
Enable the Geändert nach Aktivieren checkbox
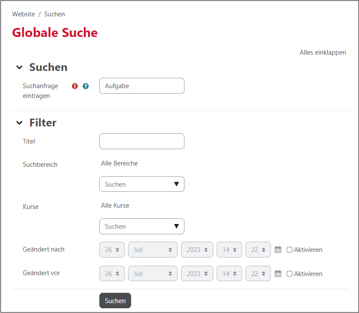click(289, 249)
